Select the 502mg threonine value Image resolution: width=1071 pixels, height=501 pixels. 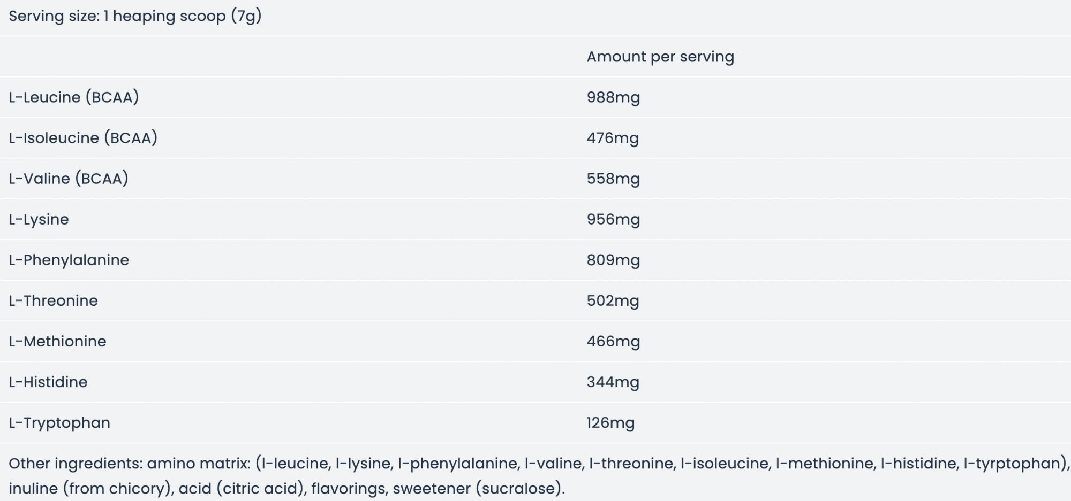pyautogui.click(x=613, y=301)
